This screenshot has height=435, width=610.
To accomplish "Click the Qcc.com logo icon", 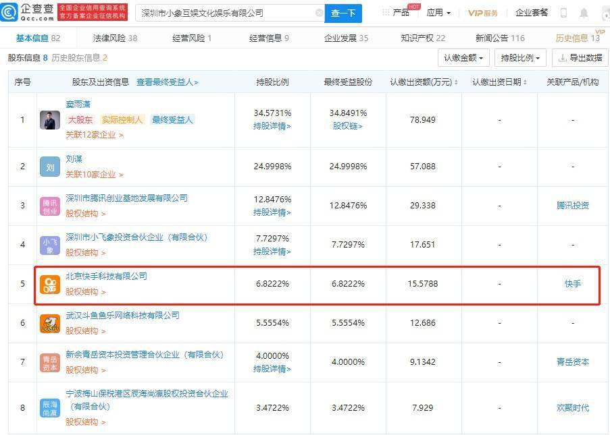I will coord(9,12).
